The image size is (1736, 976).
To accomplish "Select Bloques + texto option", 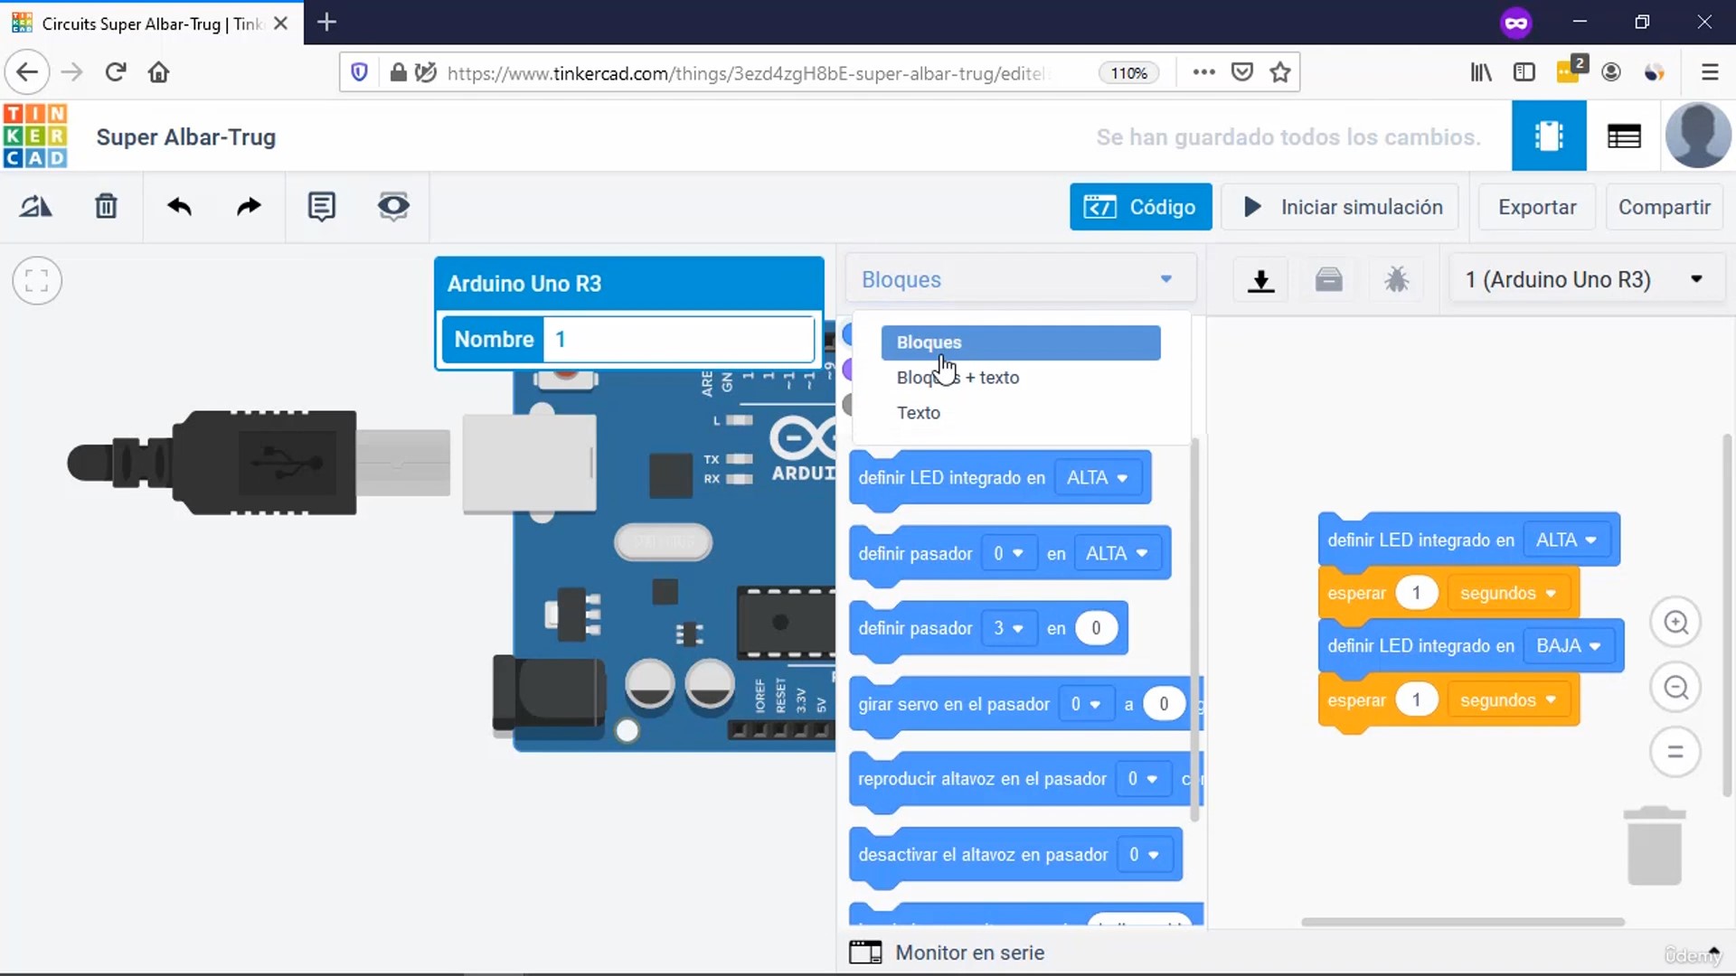I will pyautogui.click(x=1021, y=378).
